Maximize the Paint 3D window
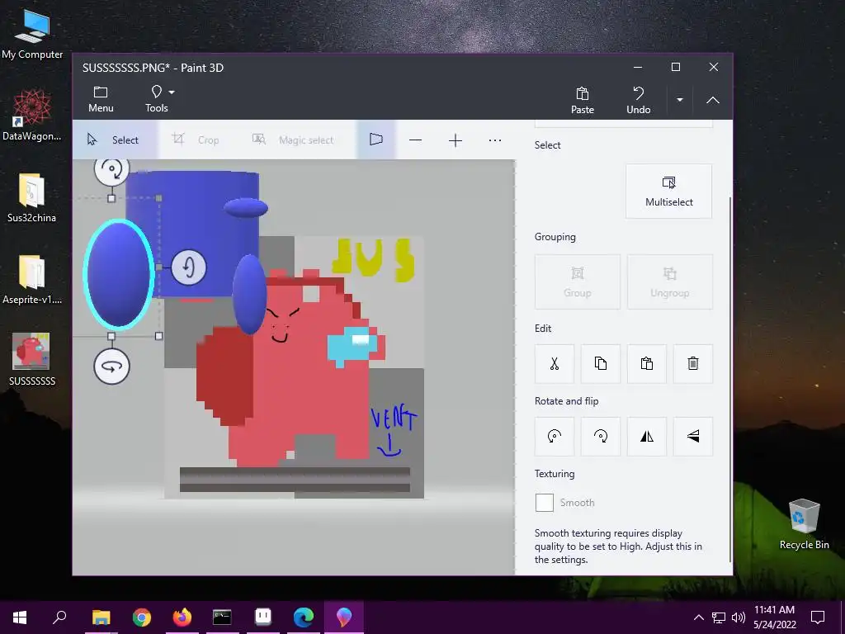This screenshot has height=634, width=845. click(675, 67)
